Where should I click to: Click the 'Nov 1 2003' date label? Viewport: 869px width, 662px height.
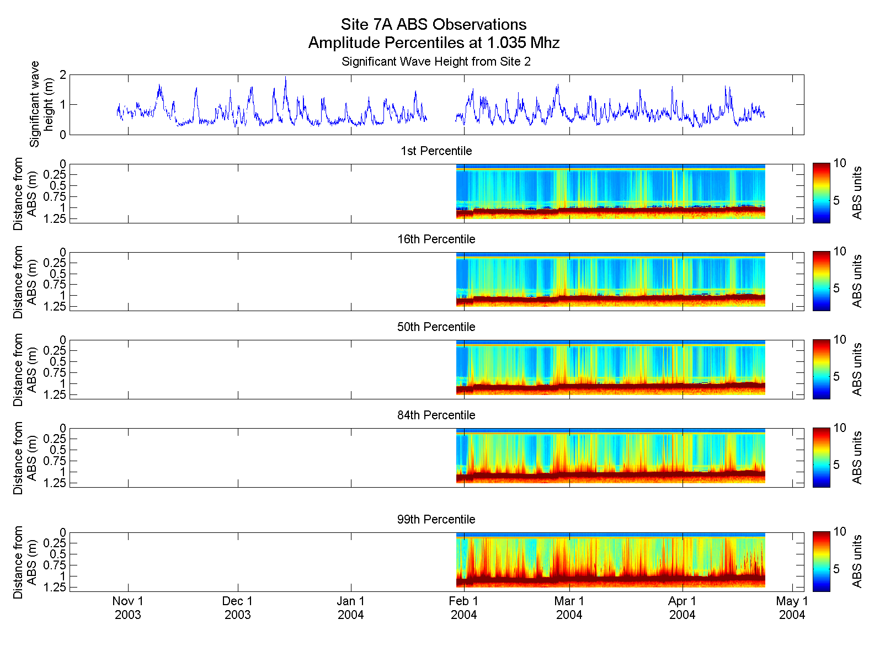click(x=128, y=608)
